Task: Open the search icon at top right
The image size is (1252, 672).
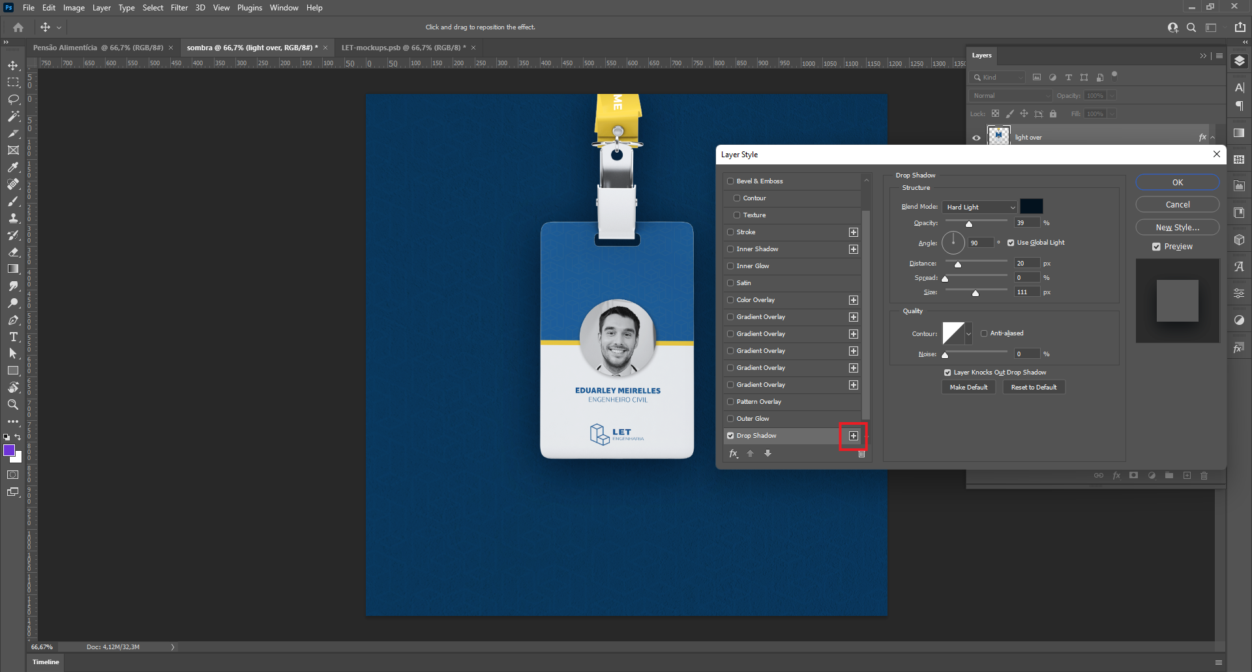Action: pos(1191,27)
